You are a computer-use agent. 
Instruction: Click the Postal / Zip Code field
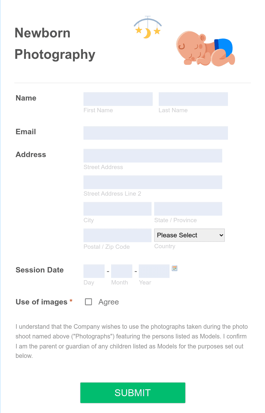pos(117,235)
